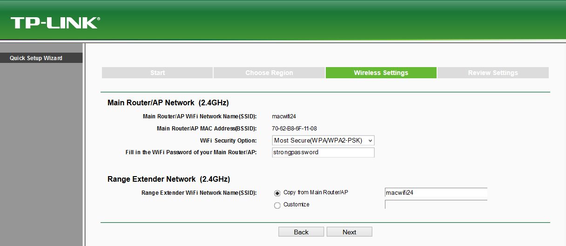
Task: Click the MAC address 70-62-B8-6F-11-08
Action: (x=294, y=129)
